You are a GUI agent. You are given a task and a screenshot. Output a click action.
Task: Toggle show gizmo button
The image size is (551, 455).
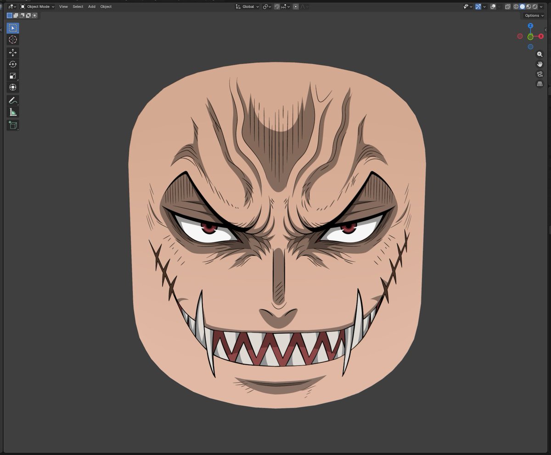click(x=478, y=6)
